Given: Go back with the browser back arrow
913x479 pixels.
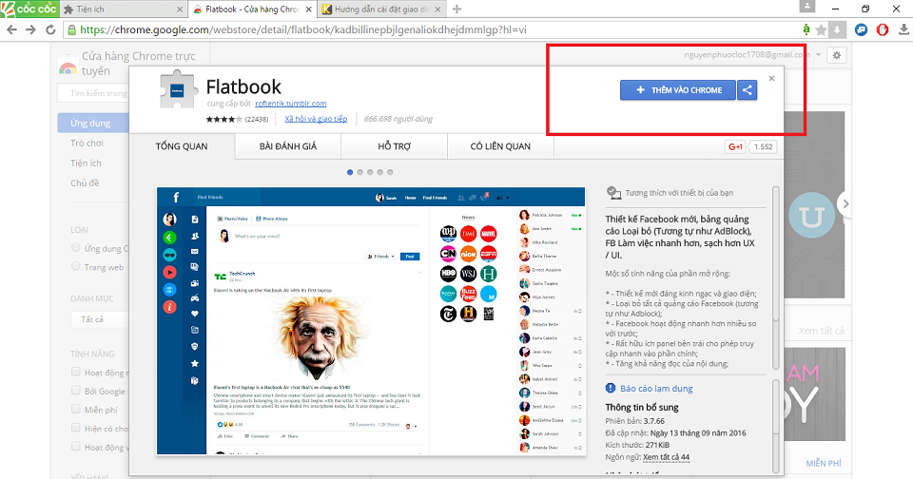Looking at the screenshot, I should pyautogui.click(x=11, y=29).
